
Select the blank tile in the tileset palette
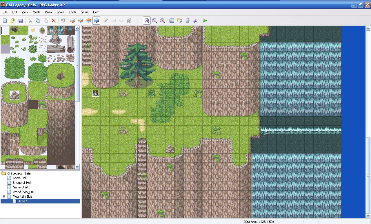click(x=5, y=30)
